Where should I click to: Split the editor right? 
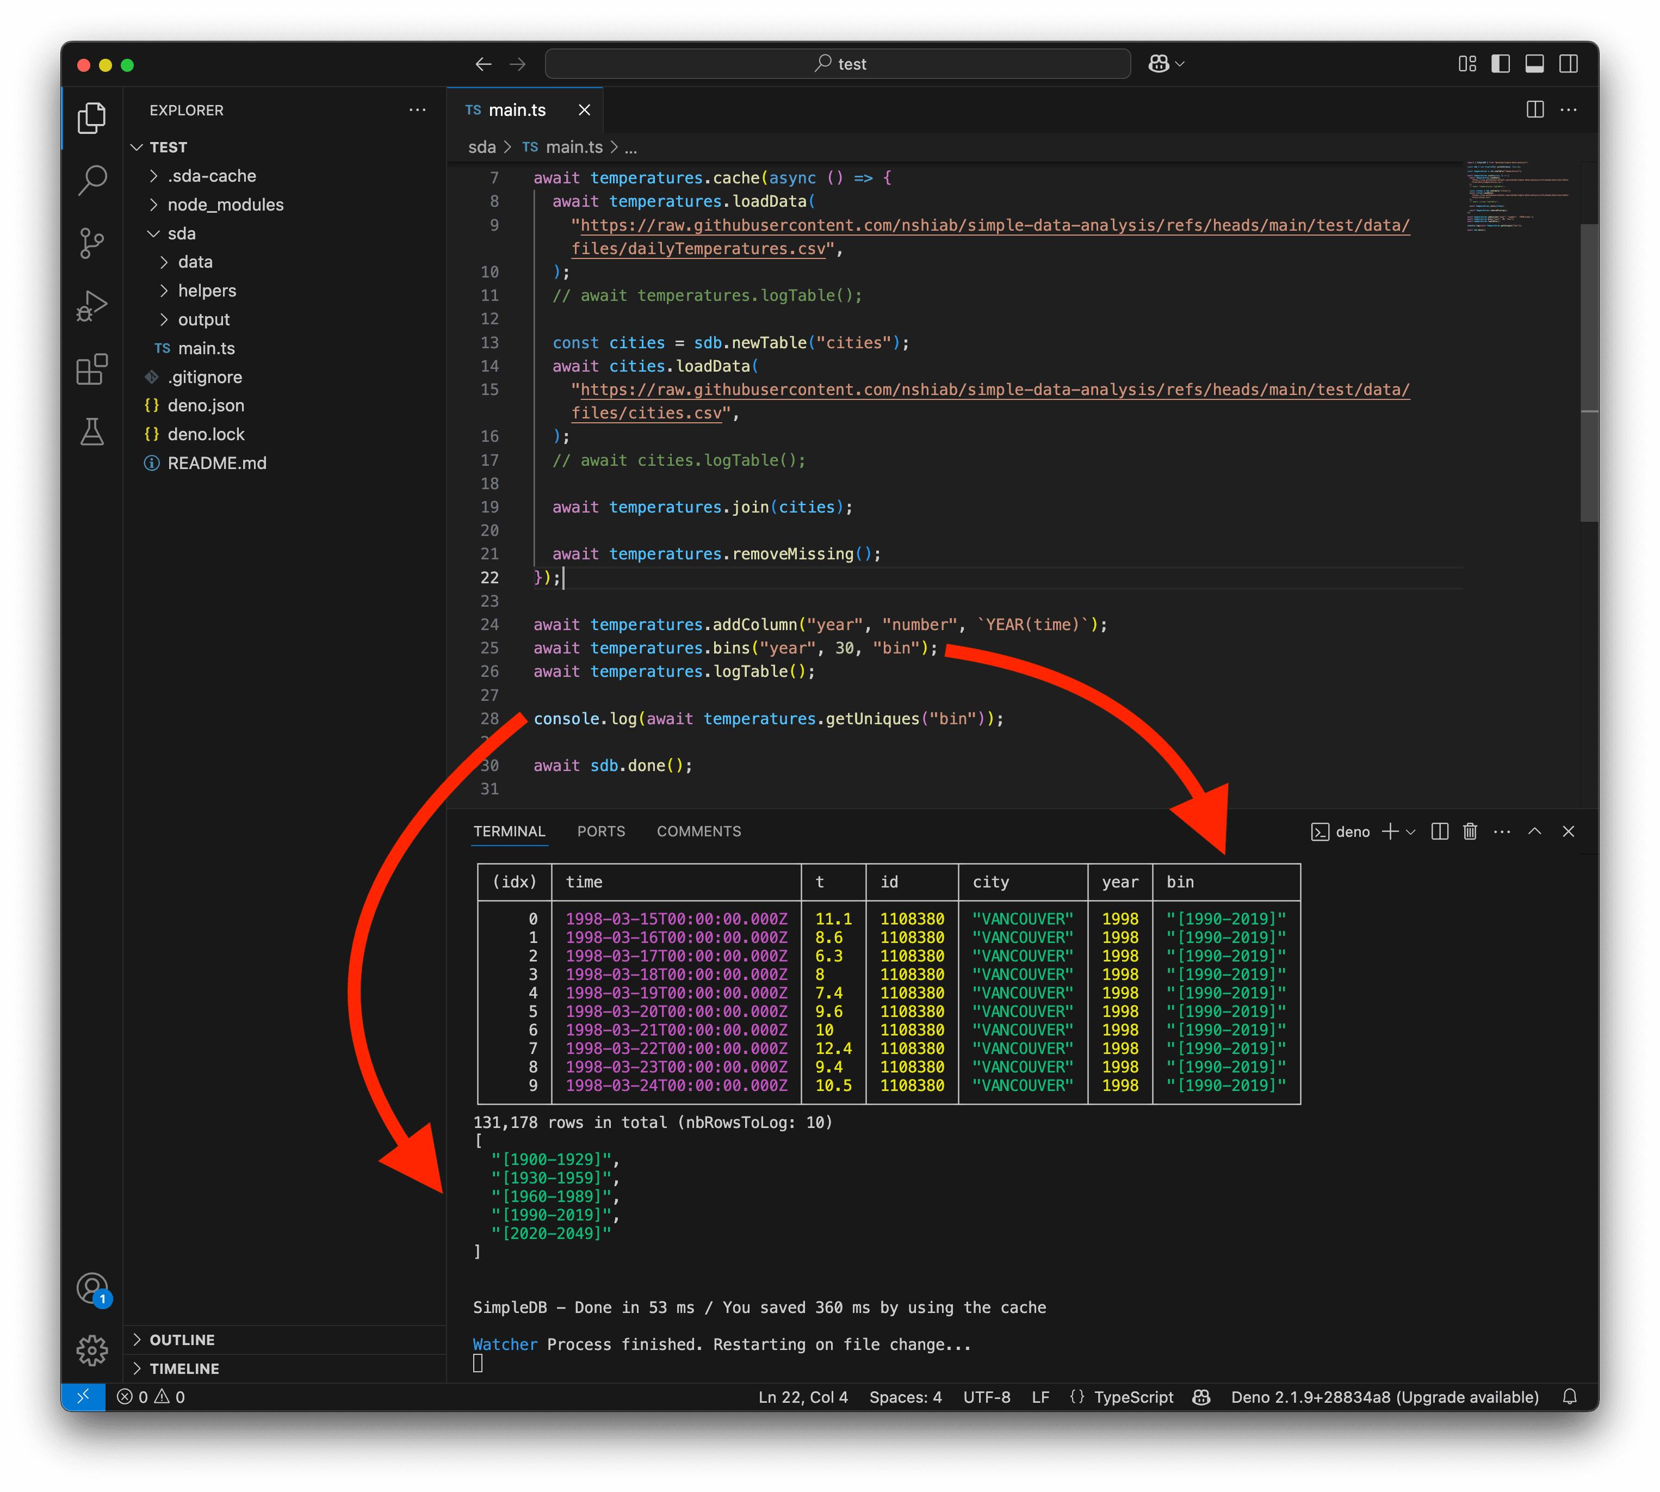[1535, 110]
